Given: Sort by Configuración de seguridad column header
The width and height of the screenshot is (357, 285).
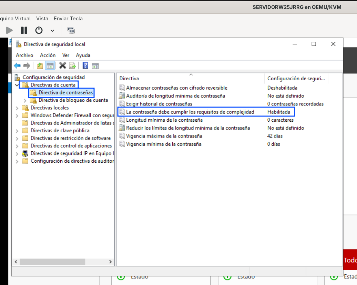Looking at the screenshot, I should click(x=296, y=79).
